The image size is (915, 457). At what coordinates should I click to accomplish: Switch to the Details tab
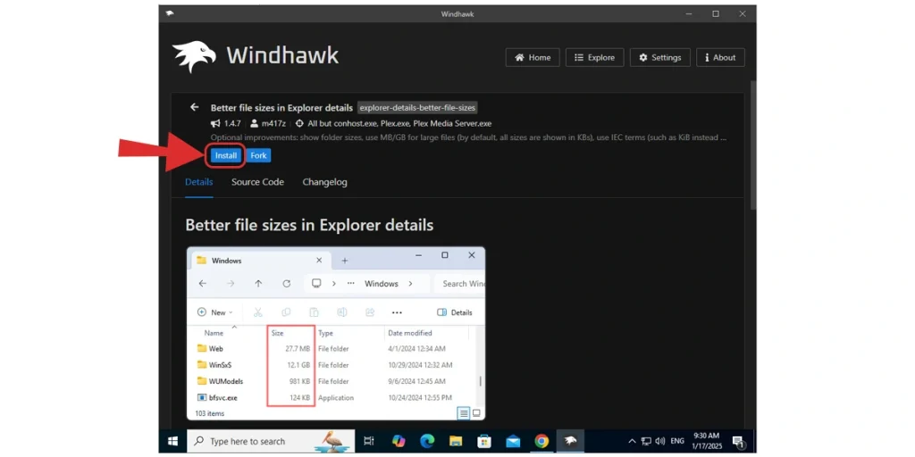coord(199,182)
